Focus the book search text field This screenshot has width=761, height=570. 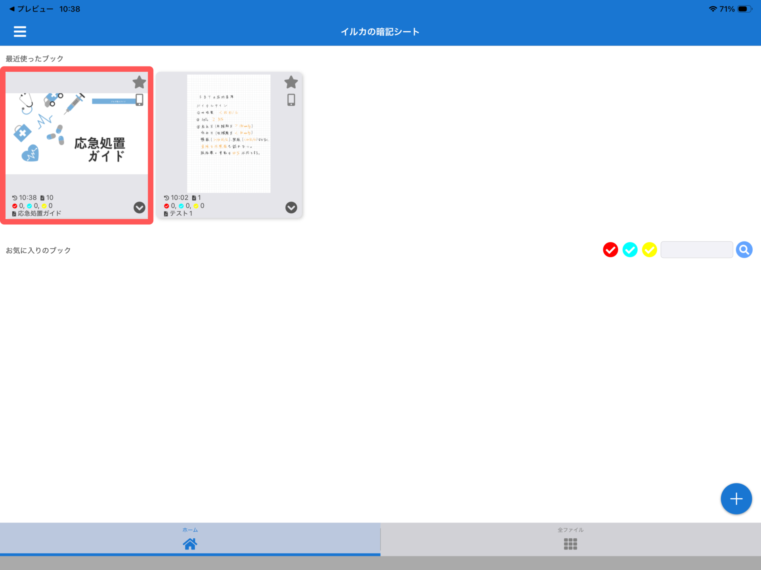click(x=696, y=250)
